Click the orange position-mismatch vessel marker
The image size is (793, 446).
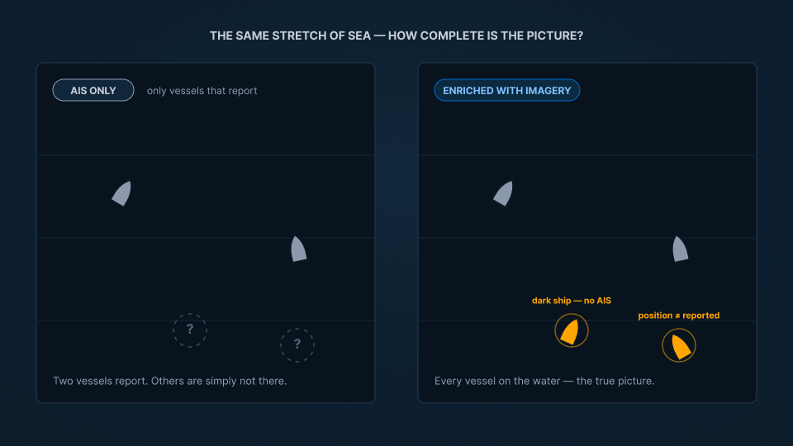pos(681,347)
